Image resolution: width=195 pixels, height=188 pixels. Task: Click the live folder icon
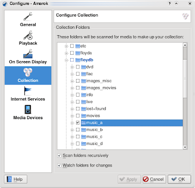tap(83, 102)
